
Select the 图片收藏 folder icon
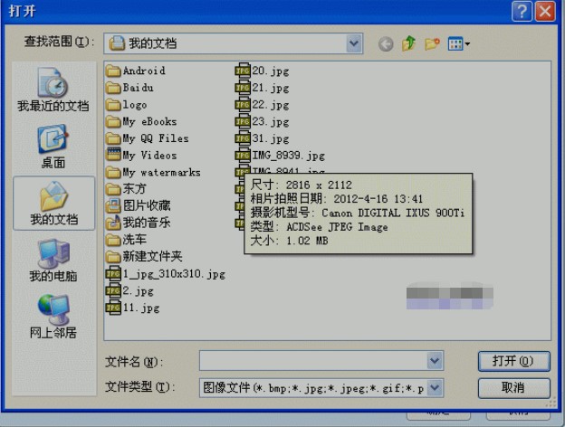113,206
